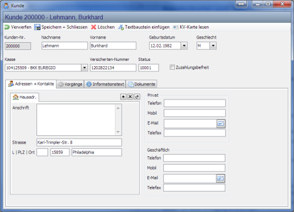Open the Geschlecht dropdown arrow
This screenshot has height=212, width=294.
213,46
